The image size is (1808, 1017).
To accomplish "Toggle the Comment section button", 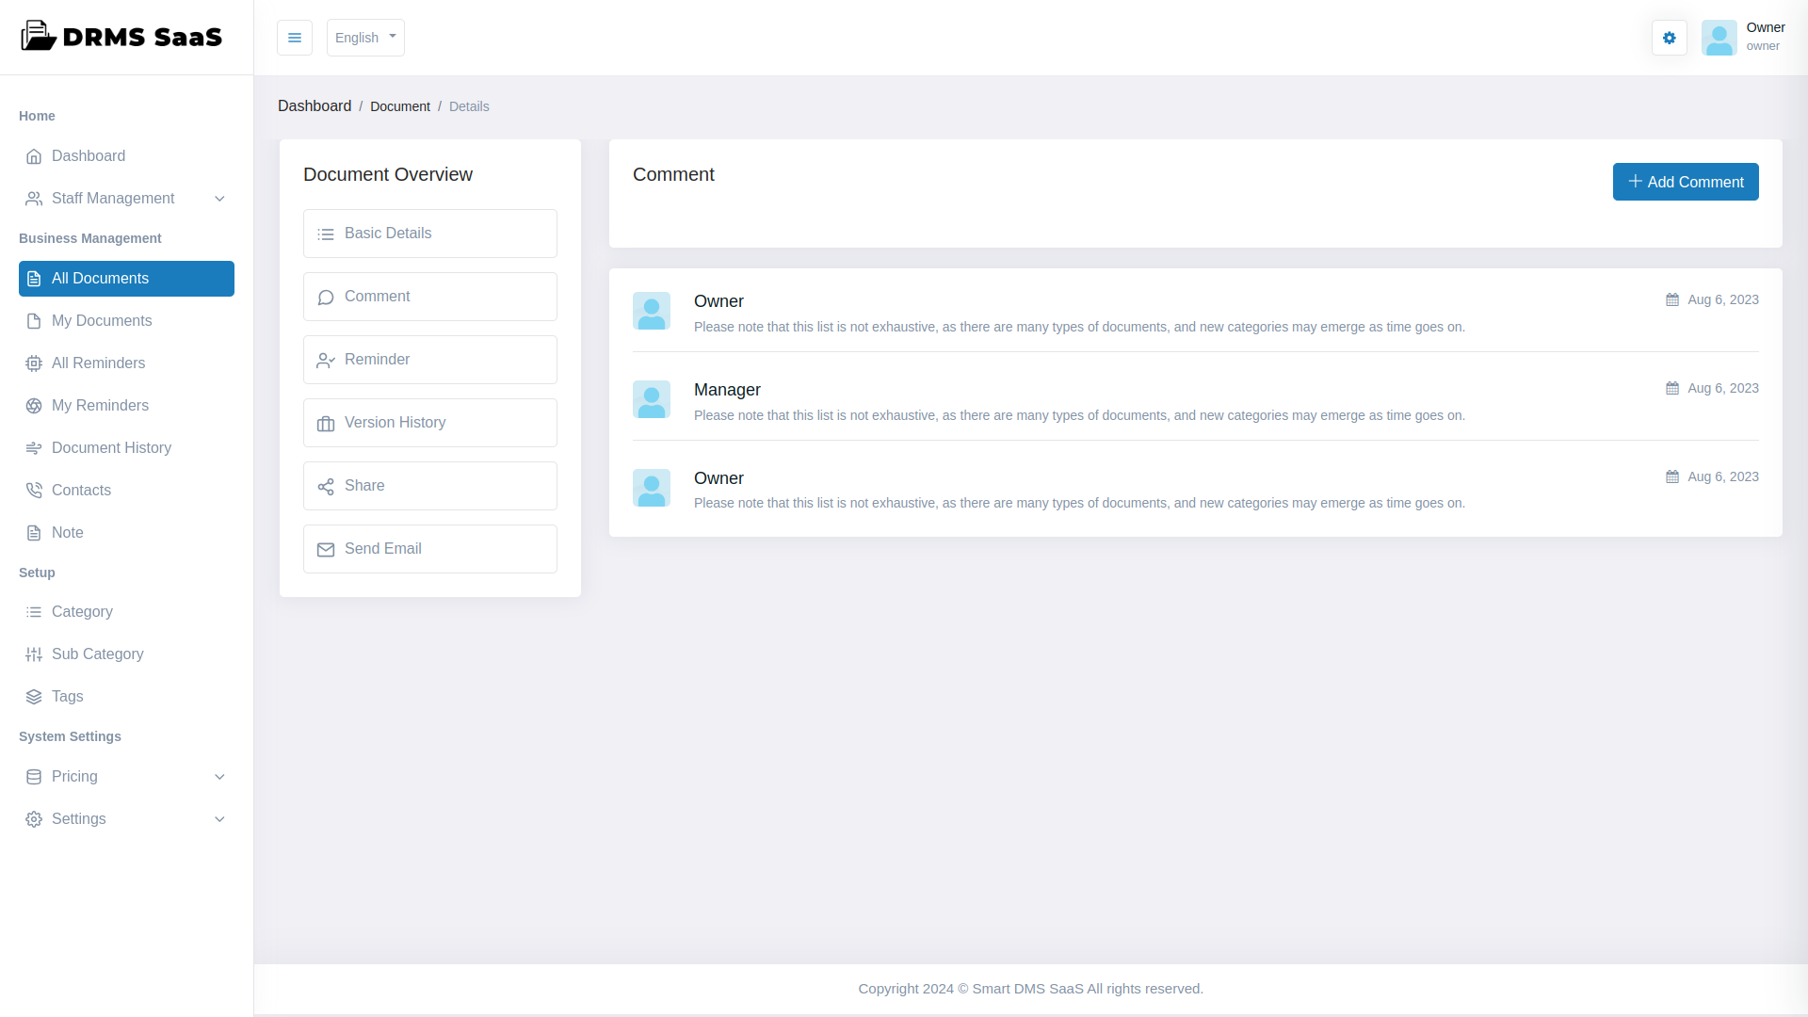I will 429,296.
